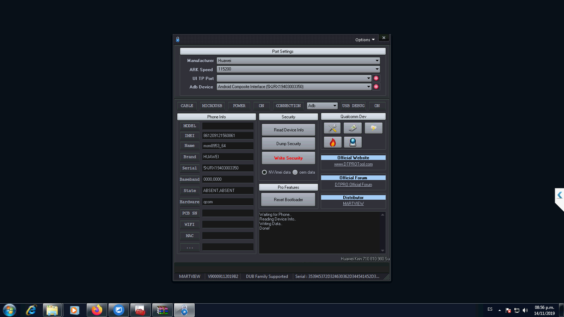Open the red toolbox app in taskbar
The width and height of the screenshot is (564, 317).
[x=140, y=310]
